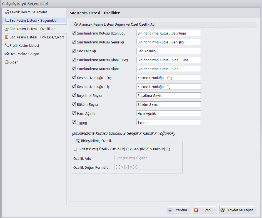Screen dimensions: 262x218
Task: Uncheck Kesme Uzunluğu - Dış checkbox
Action: 74,77
